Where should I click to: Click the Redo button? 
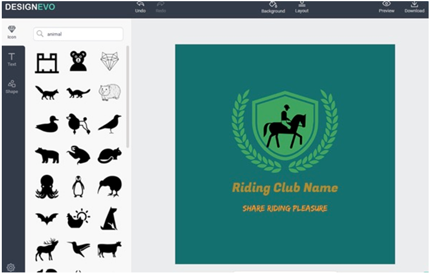(161, 8)
